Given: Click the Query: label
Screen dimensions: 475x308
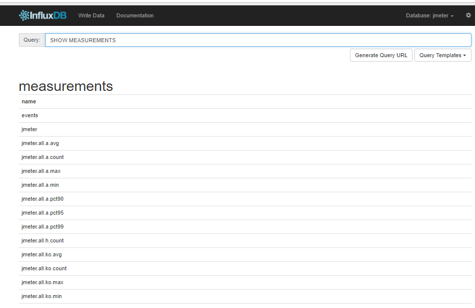Looking at the screenshot, I should pos(32,40).
